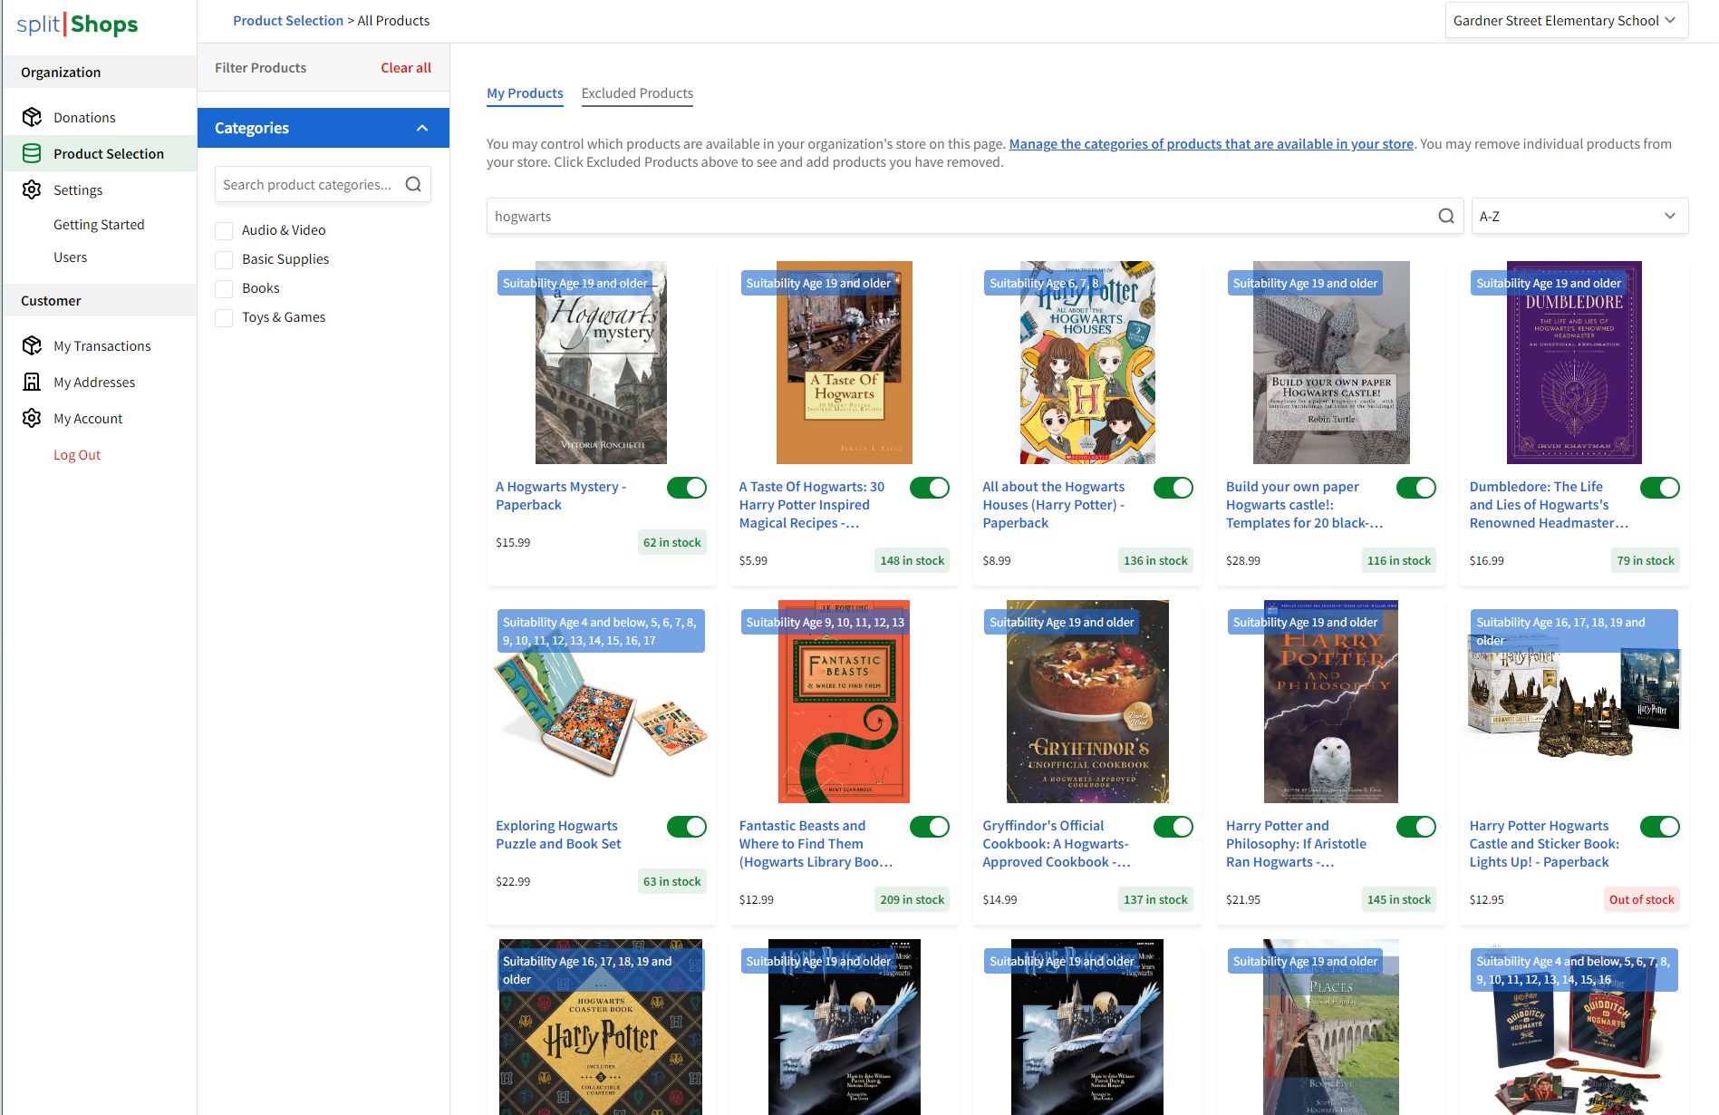Click the 62 in stock badge

click(672, 542)
